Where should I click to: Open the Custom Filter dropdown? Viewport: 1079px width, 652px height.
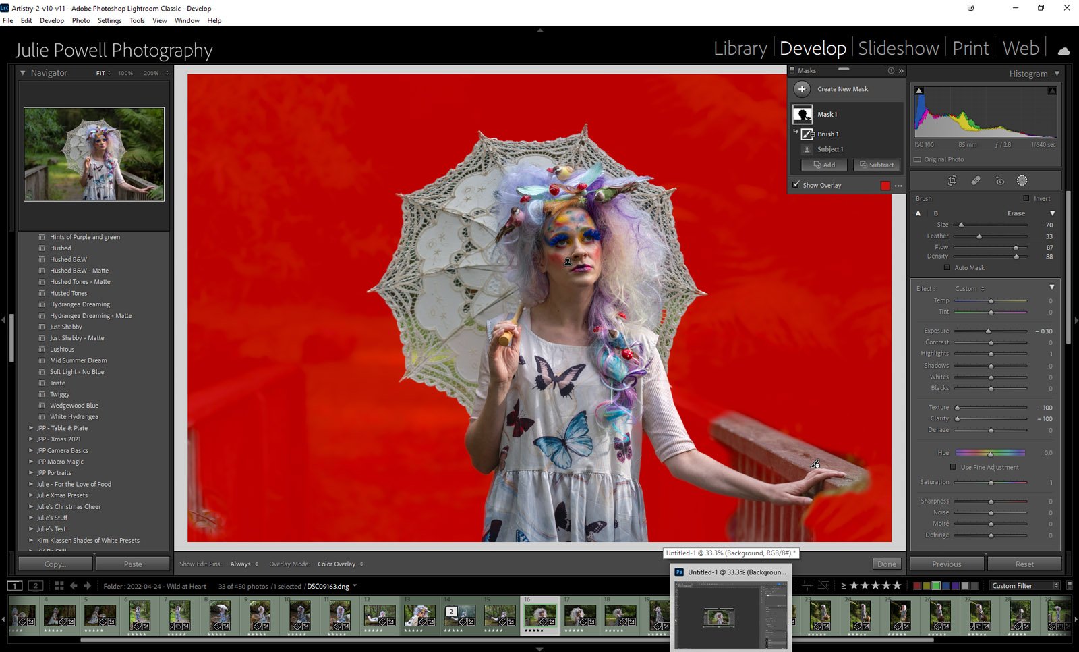click(x=1026, y=585)
